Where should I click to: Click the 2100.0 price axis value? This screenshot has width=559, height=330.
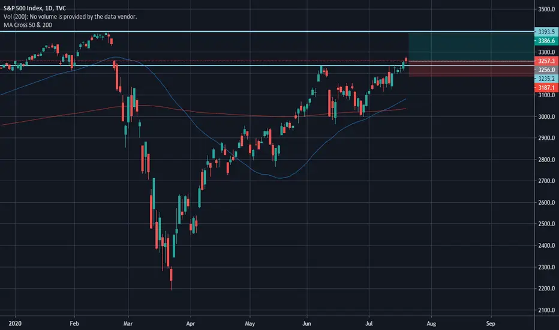click(546, 310)
